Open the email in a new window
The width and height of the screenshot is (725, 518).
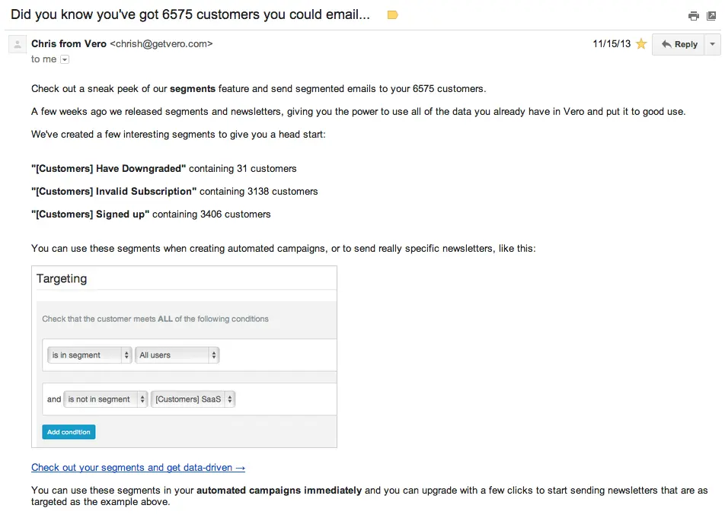click(711, 16)
